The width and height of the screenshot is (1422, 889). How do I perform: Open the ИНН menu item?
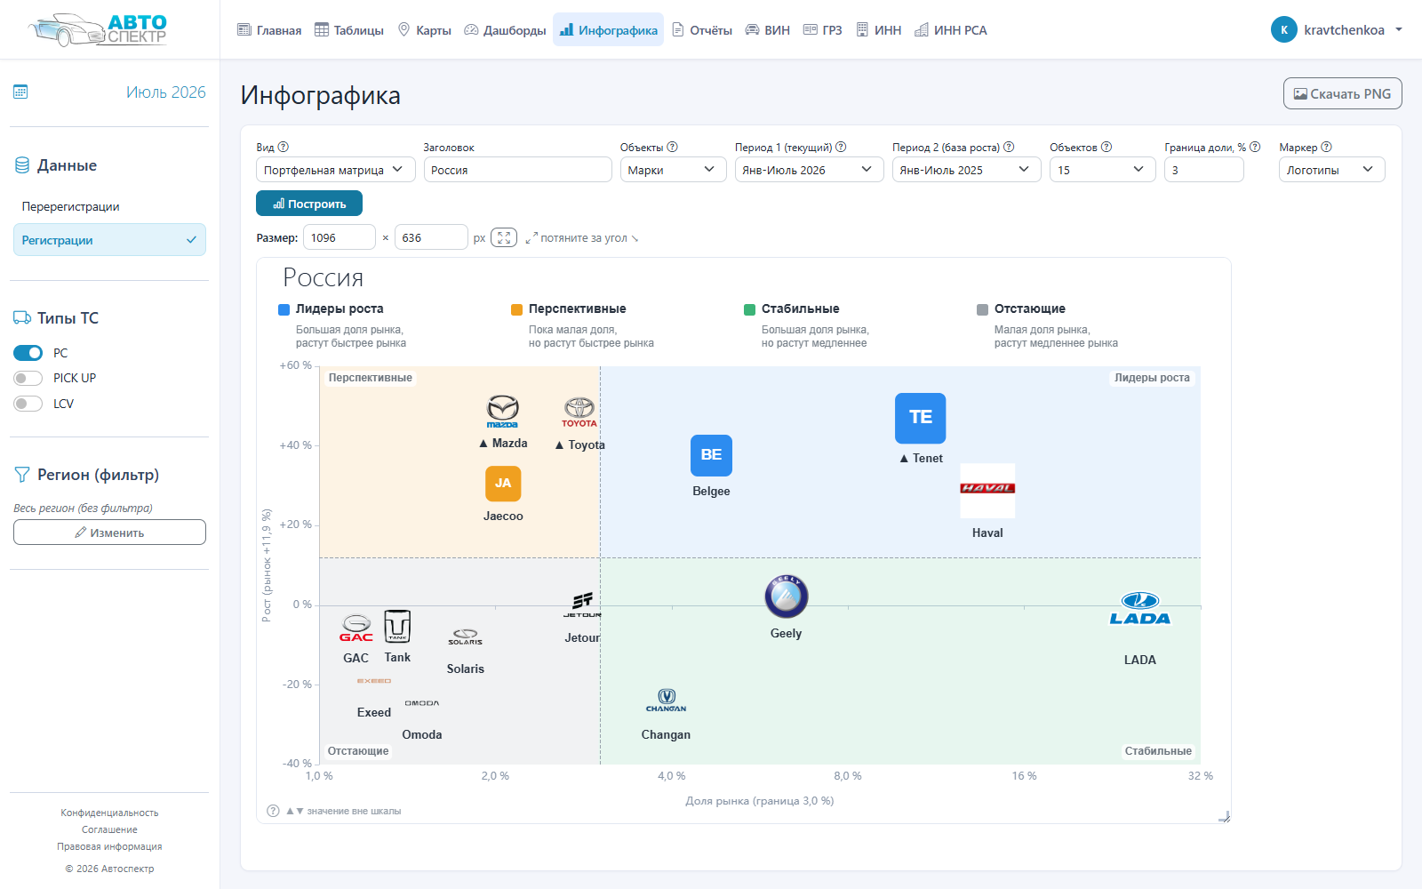tap(878, 30)
